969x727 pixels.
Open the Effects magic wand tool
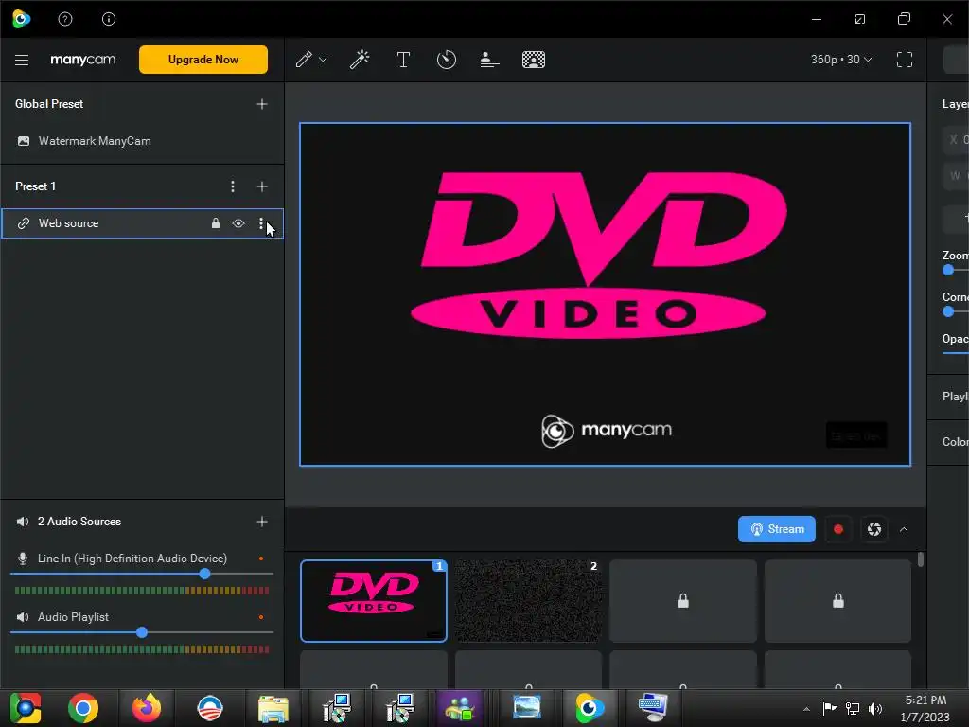(360, 60)
